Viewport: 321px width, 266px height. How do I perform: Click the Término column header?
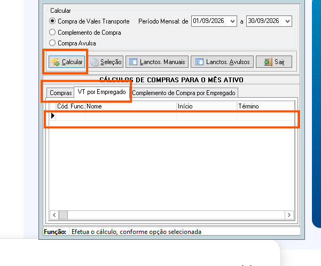[x=265, y=106]
